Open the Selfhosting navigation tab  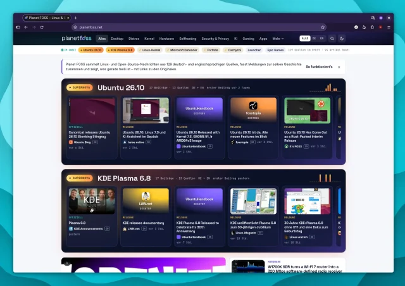[188, 39]
